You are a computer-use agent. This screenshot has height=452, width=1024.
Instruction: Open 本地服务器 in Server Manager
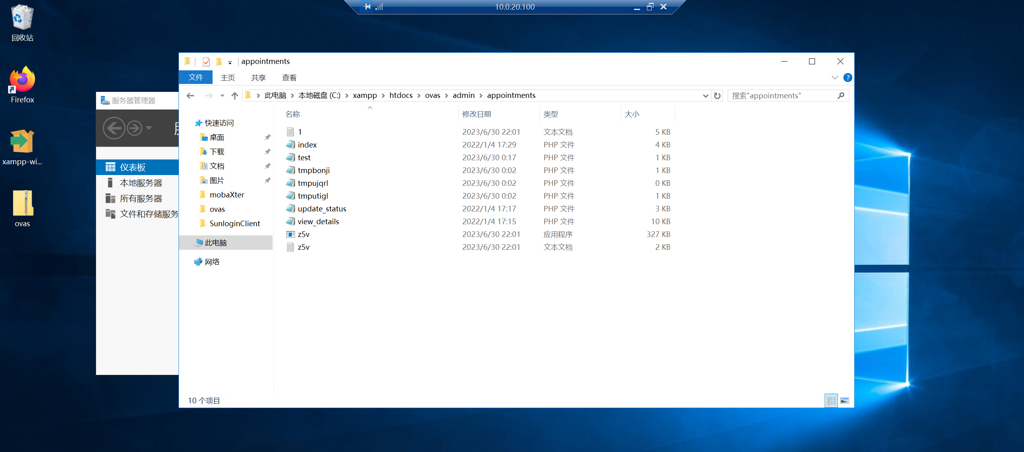[x=137, y=183]
